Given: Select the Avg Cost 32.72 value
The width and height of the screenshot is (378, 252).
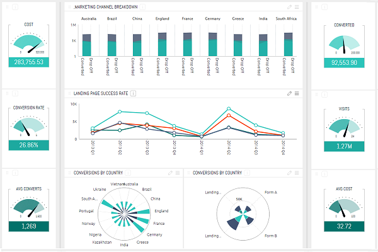Looking at the screenshot, I should click(x=344, y=226).
